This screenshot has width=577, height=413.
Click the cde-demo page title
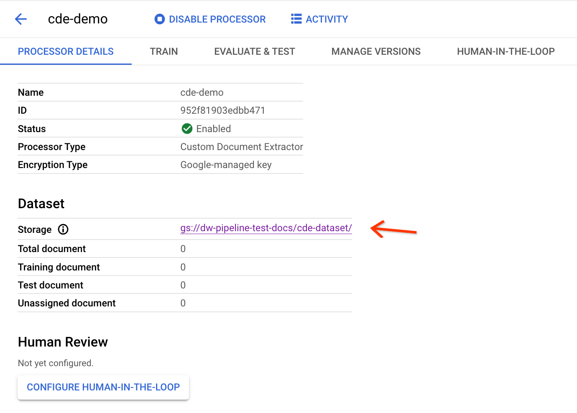(x=78, y=19)
